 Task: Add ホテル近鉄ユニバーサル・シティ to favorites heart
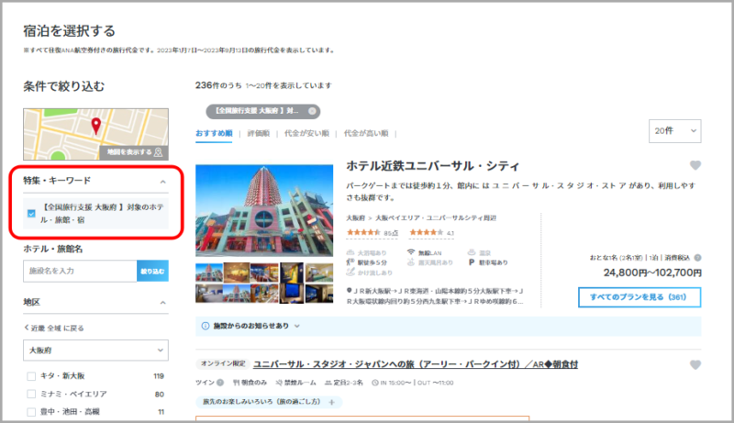pyautogui.click(x=695, y=165)
